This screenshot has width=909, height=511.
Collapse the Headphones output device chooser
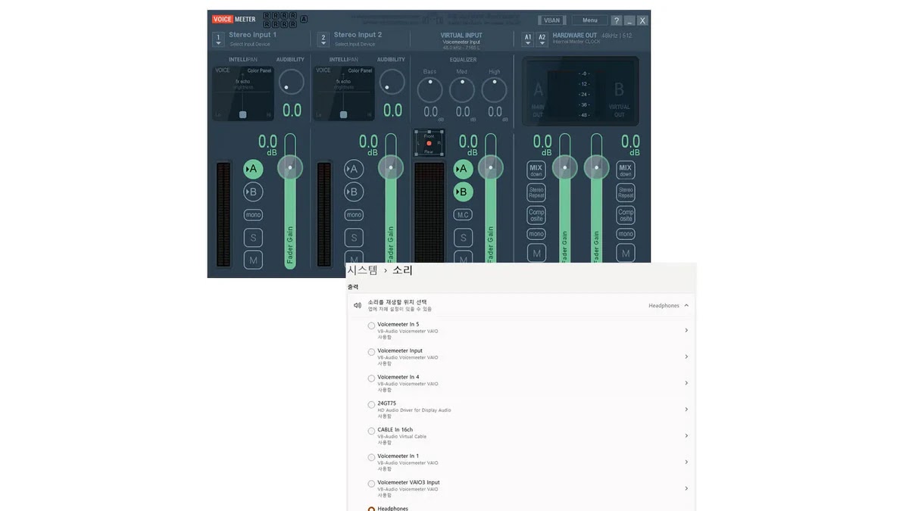point(686,305)
